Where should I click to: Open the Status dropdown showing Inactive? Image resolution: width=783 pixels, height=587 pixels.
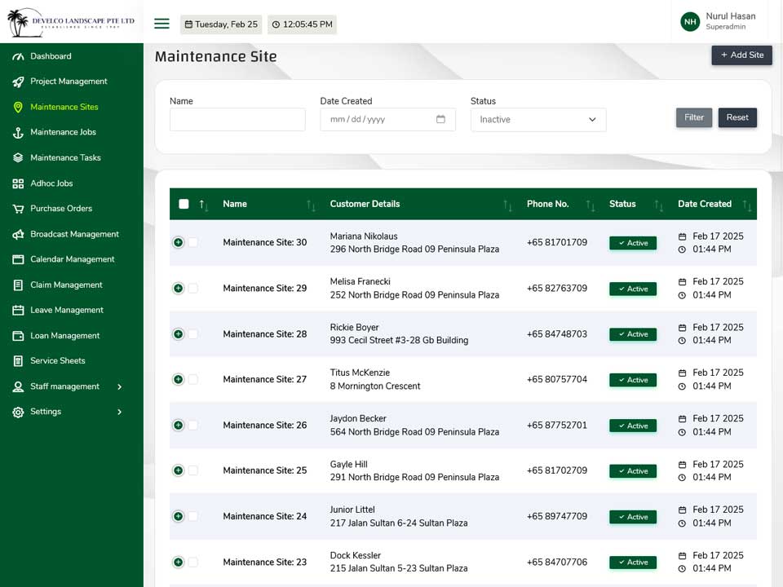point(537,119)
